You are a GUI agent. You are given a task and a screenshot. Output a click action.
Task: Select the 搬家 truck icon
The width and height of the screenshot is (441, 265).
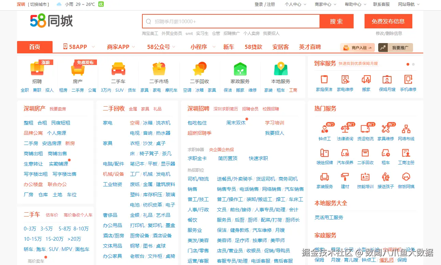pyautogui.click(x=366, y=79)
